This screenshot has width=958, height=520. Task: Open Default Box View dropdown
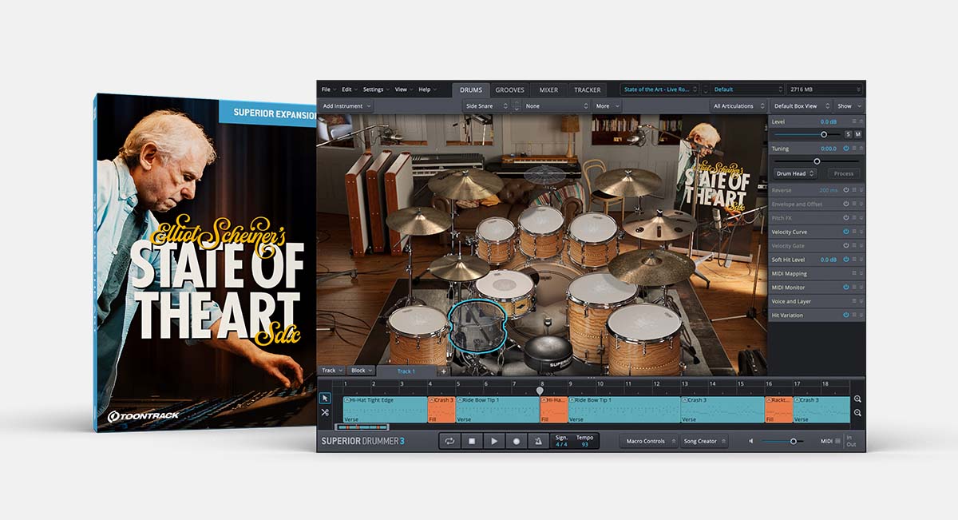[800, 105]
